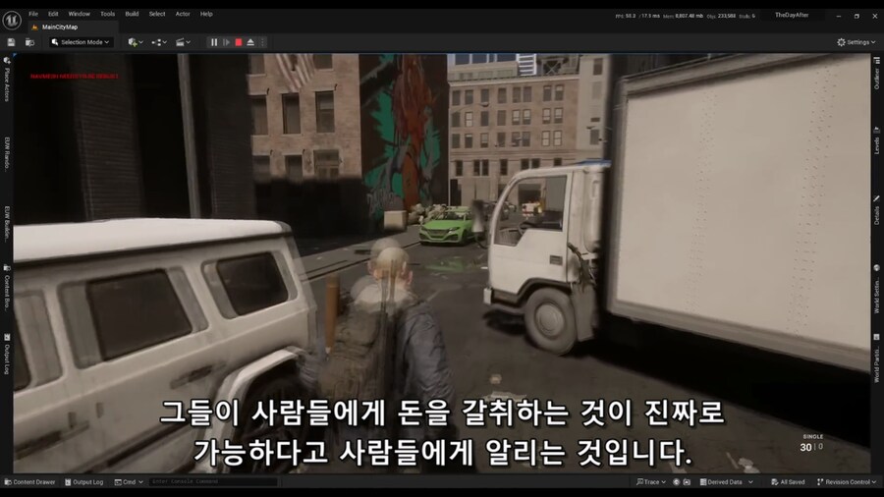Focus the Enter Console Command field
This screenshot has width=884, height=497.
(214, 482)
